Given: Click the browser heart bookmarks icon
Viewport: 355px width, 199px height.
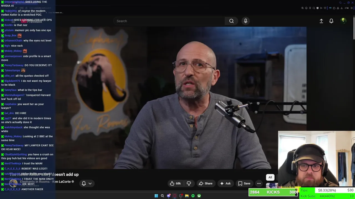Looking at the screenshot, I should tap(325, 8).
